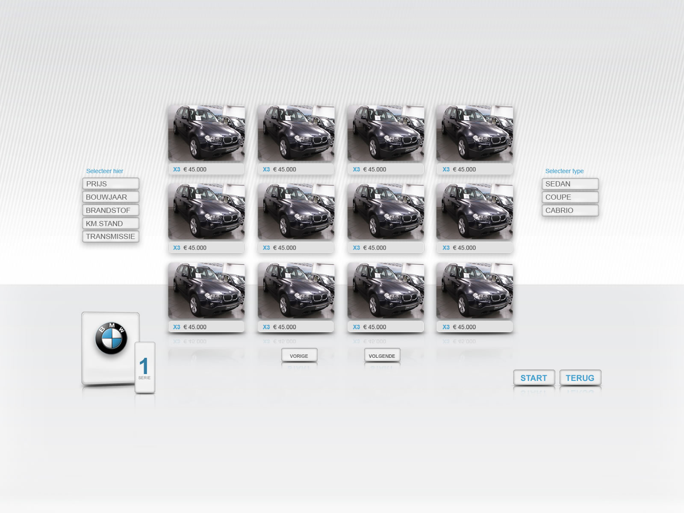
Task: Choose the BRANDSTOF filter
Action: point(111,210)
